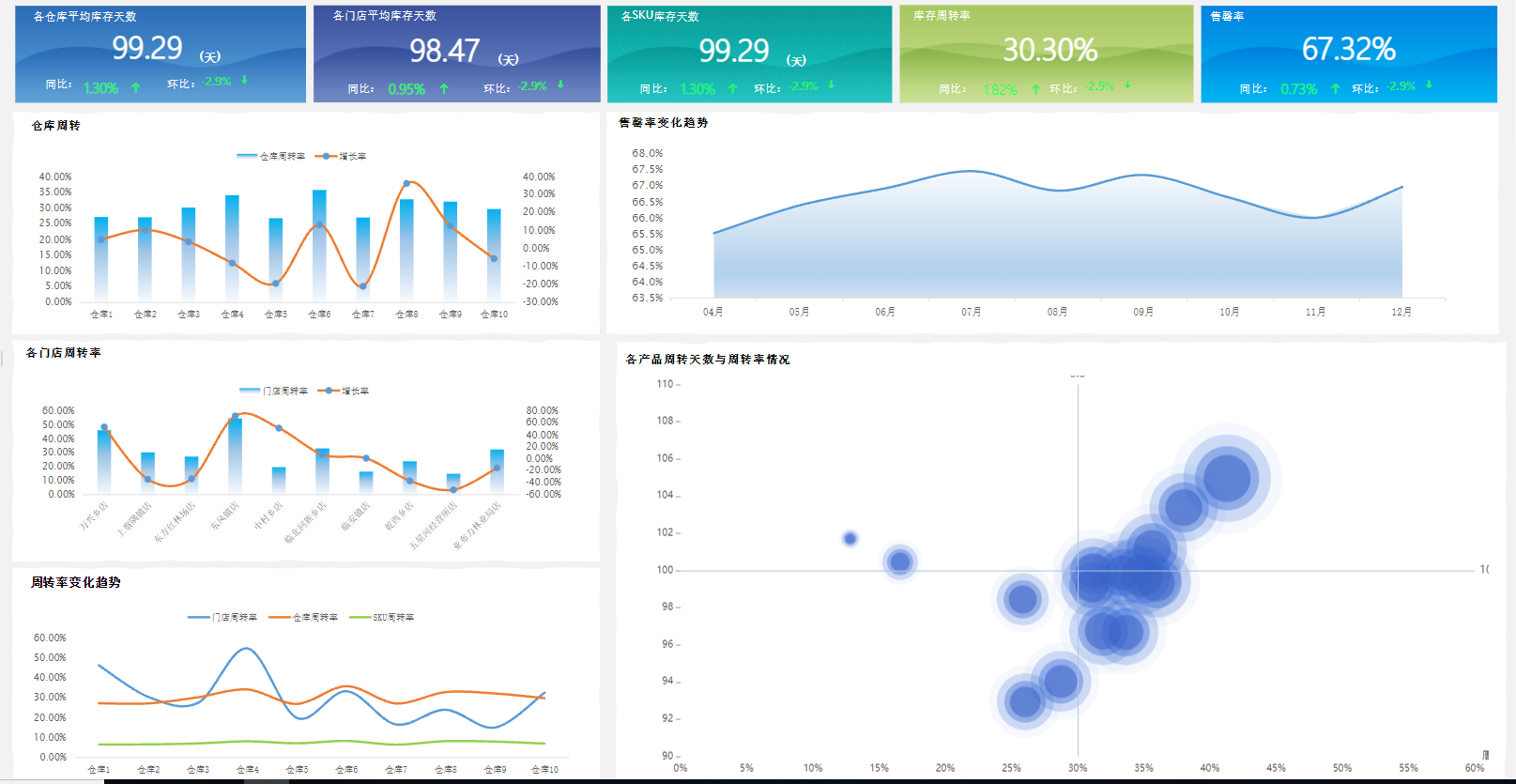Click down arrow in 各门店平均库存天数 card

[x=560, y=85]
